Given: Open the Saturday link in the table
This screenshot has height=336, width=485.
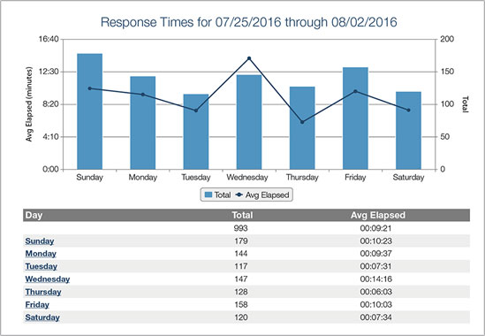Looking at the screenshot, I should coord(42,317).
